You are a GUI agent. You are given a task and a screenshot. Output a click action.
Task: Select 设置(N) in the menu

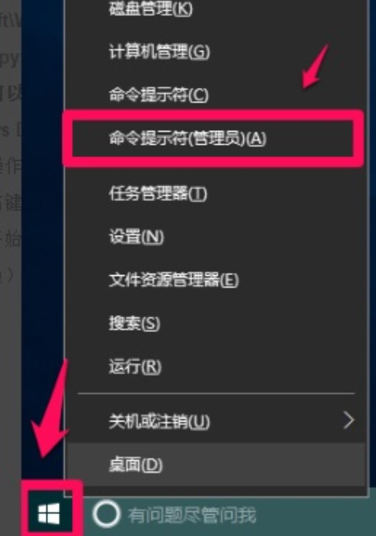point(216,237)
